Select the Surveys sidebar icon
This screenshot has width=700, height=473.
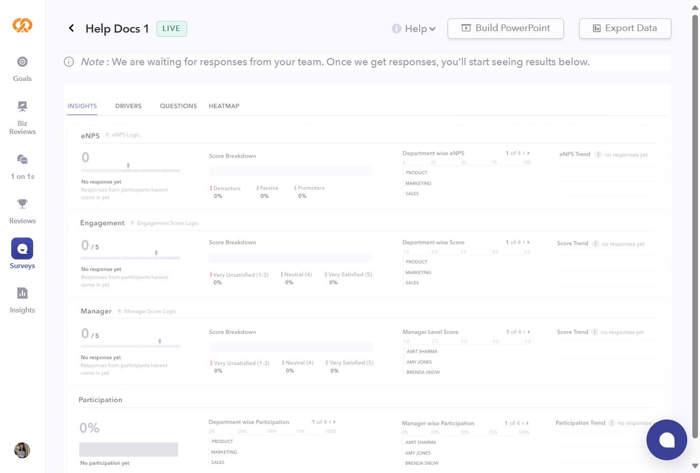pos(22,249)
